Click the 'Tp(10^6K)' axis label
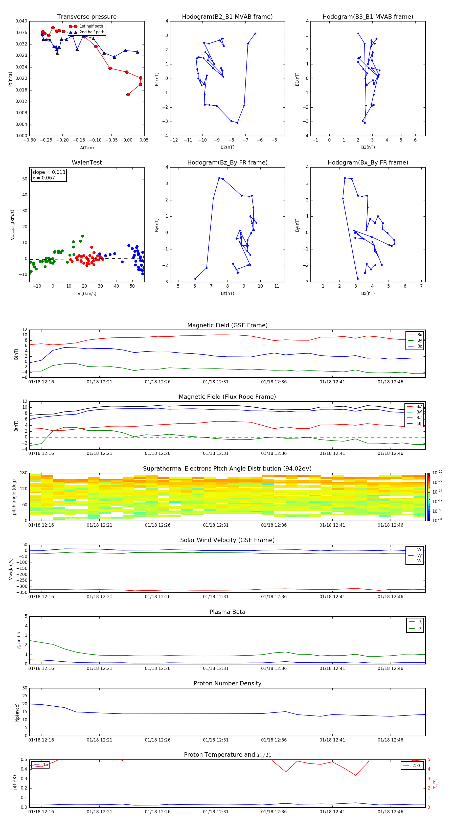The image size is (455, 834). [15, 783]
